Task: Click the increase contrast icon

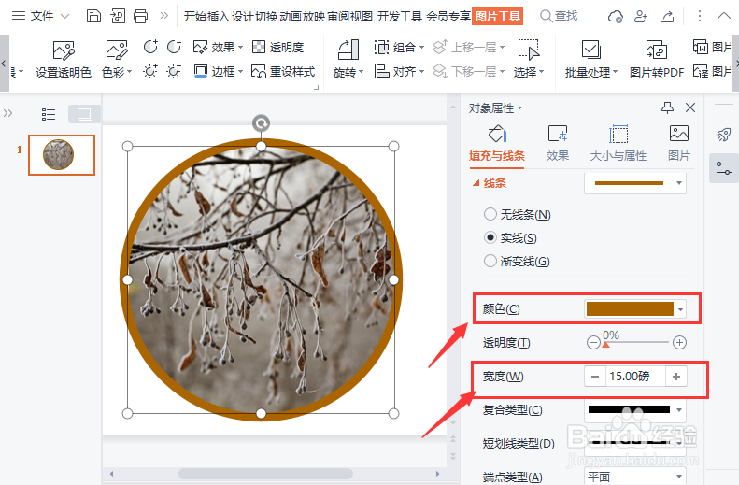Action: (x=150, y=47)
